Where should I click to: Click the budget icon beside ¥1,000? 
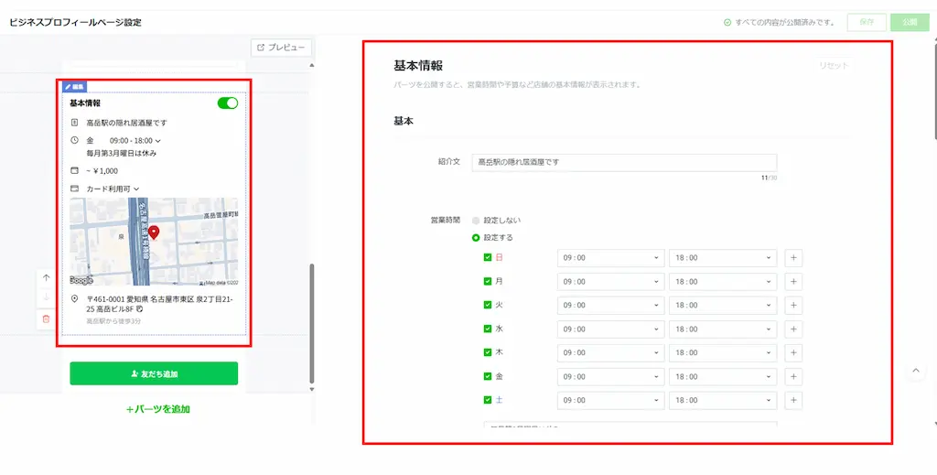tap(75, 170)
